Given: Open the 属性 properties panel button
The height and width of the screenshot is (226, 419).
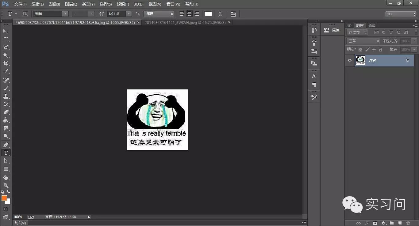Looking at the screenshot, I should click(332, 30).
